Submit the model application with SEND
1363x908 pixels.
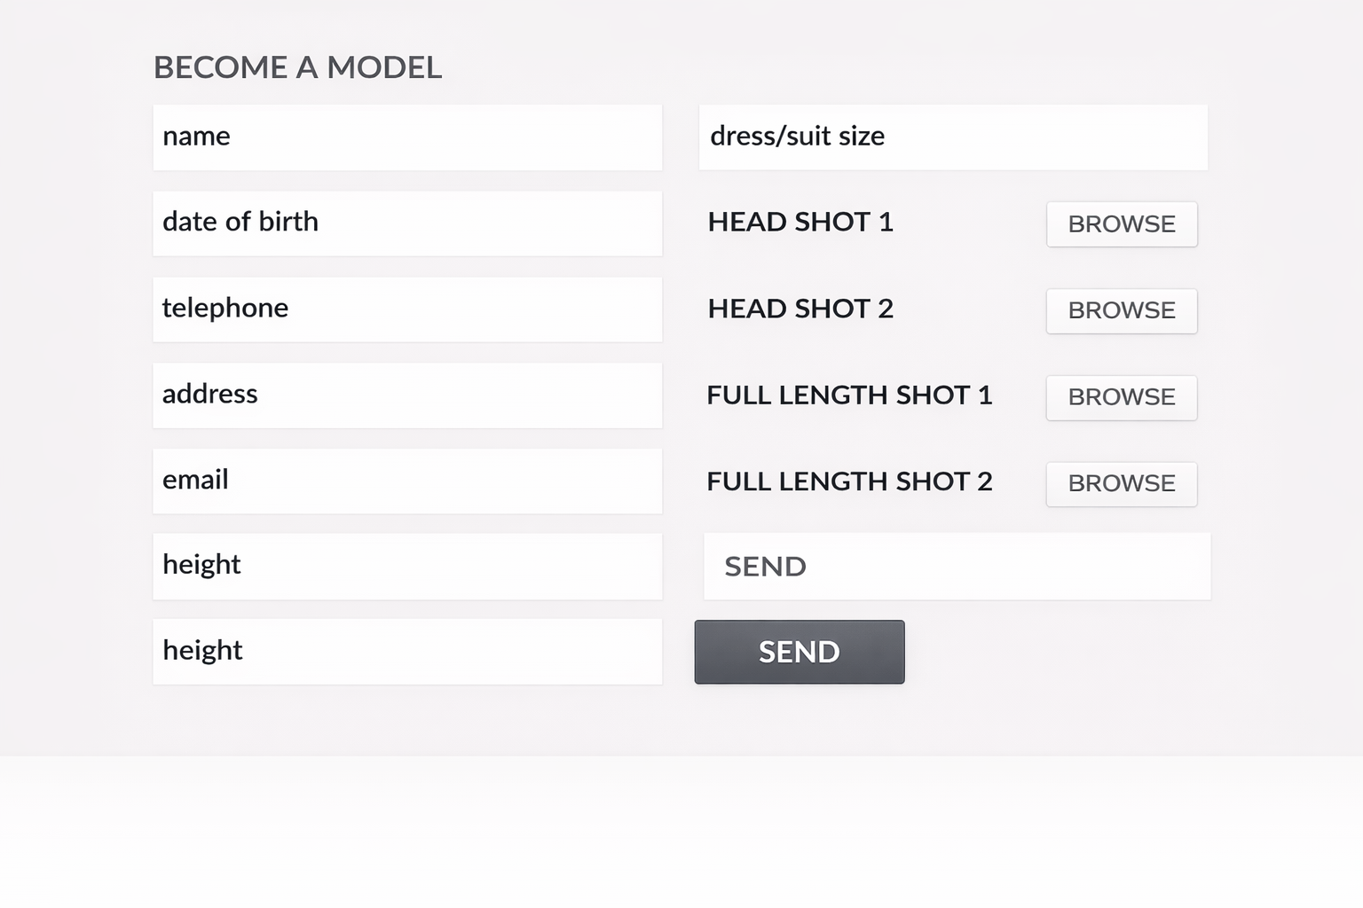point(799,652)
